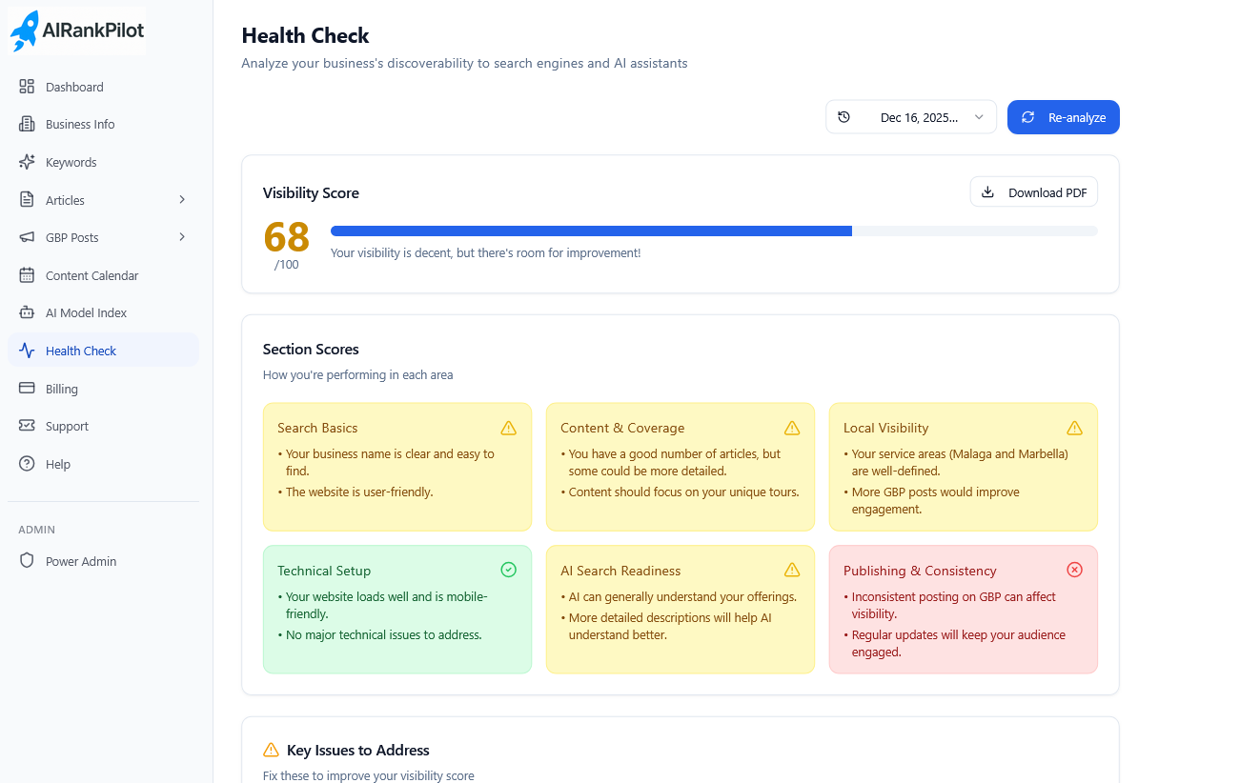Screen dimensions: 1260x783
Task: Open the Dec 16, 2025 date dropdown
Action: [911, 117]
